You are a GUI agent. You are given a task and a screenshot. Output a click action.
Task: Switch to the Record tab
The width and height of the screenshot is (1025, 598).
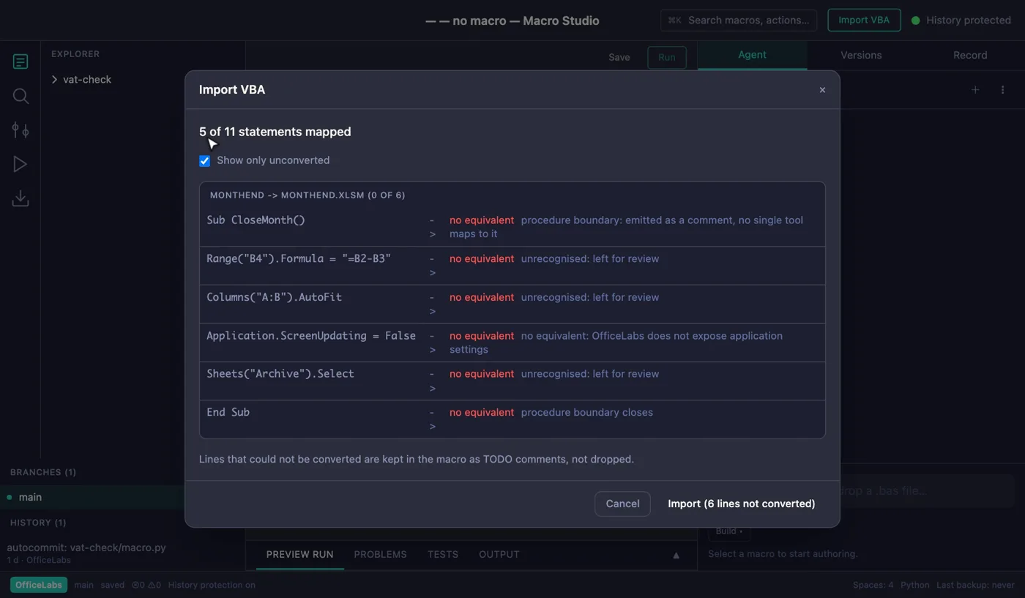point(970,55)
